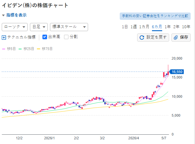Open the 標準スケール scale dropdown
The width and height of the screenshot is (195, 144).
pyautogui.click(x=69, y=27)
